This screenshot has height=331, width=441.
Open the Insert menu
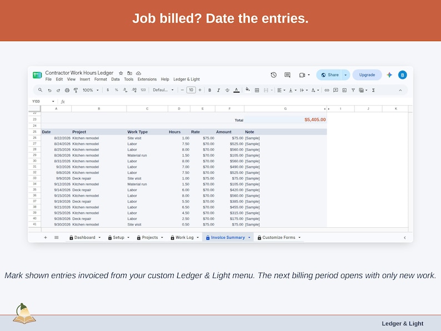tap(84, 79)
